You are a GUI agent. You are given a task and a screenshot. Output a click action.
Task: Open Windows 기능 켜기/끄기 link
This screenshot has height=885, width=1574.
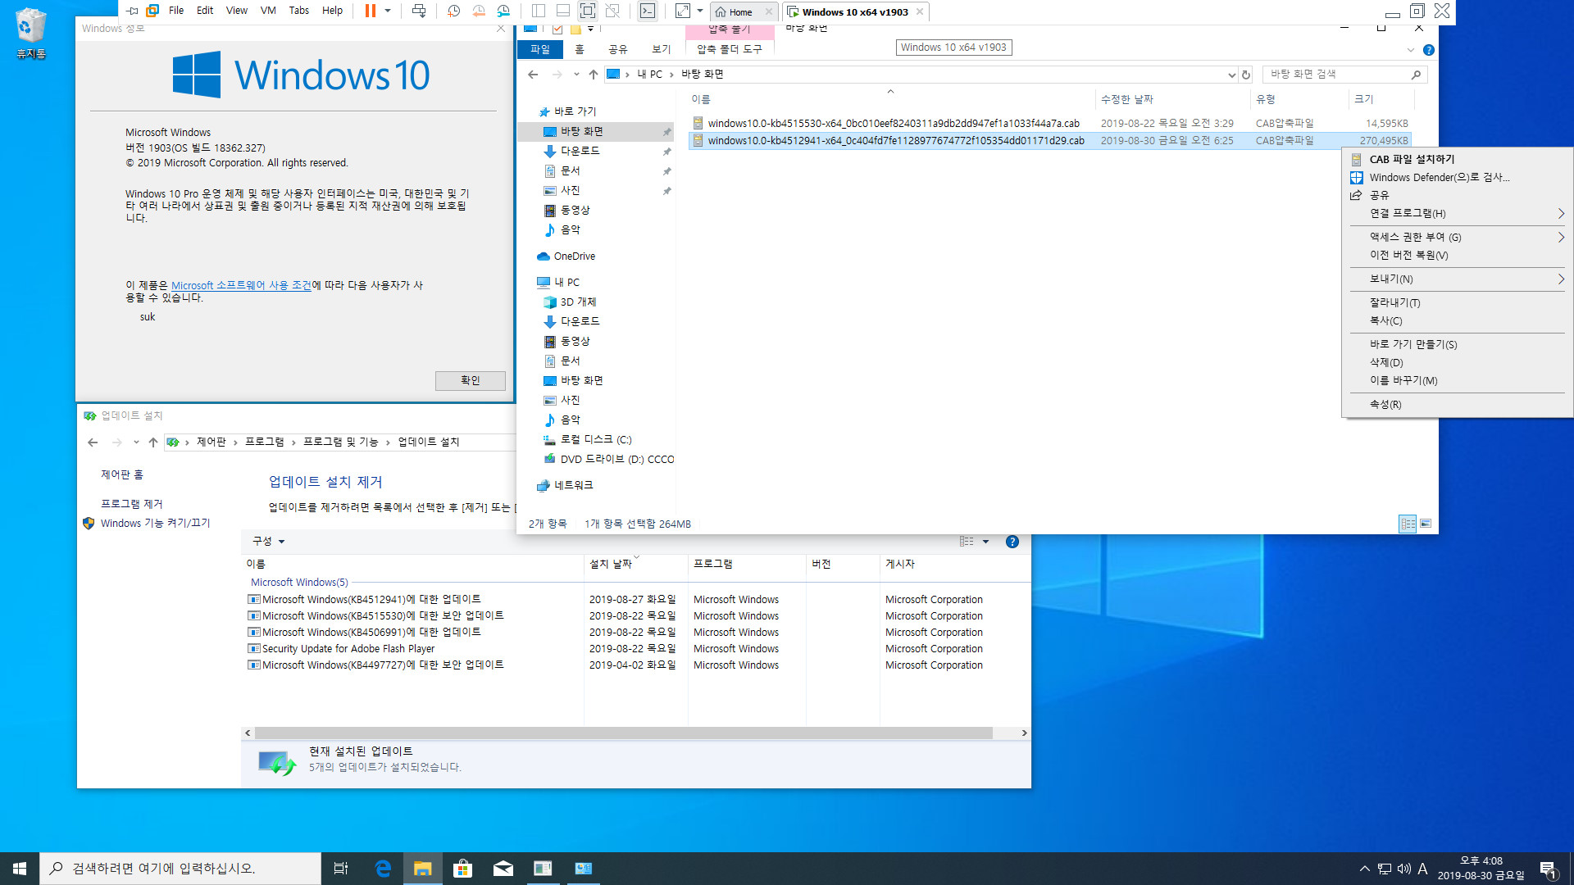coord(155,524)
